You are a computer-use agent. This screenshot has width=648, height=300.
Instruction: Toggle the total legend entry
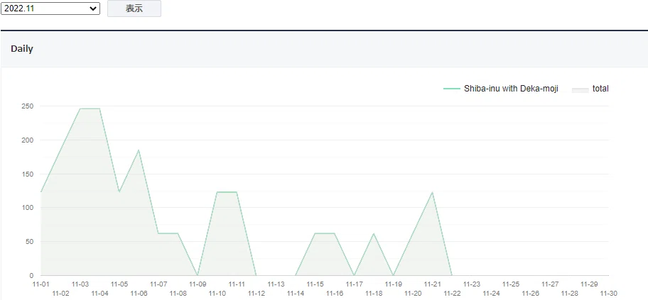point(590,89)
